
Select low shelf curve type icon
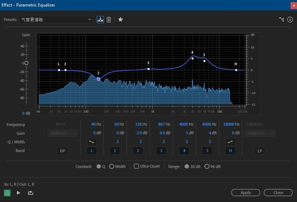[x=92, y=142]
